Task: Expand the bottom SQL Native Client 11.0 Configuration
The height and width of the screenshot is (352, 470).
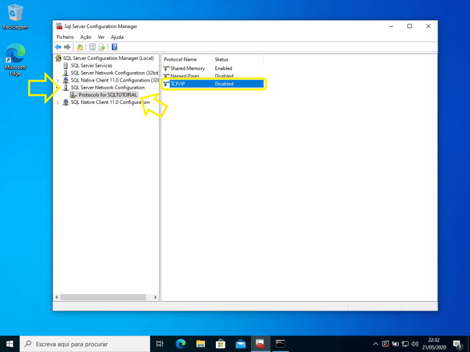Action: point(58,102)
